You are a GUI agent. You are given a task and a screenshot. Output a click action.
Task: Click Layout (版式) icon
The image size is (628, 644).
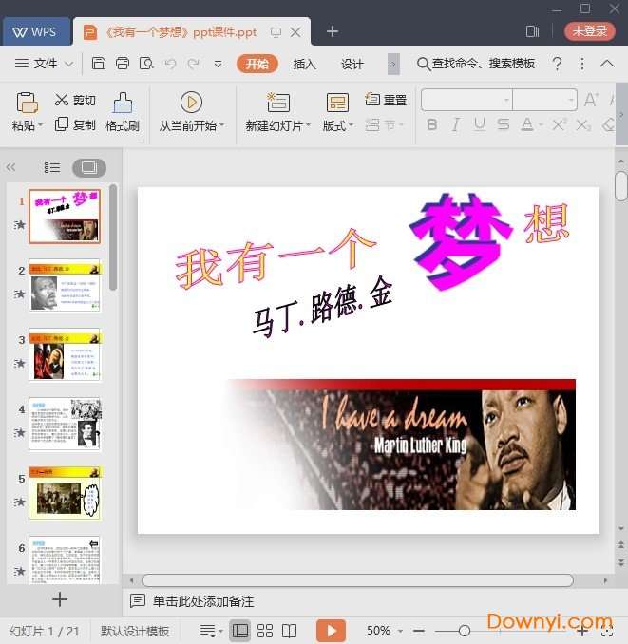click(337, 103)
